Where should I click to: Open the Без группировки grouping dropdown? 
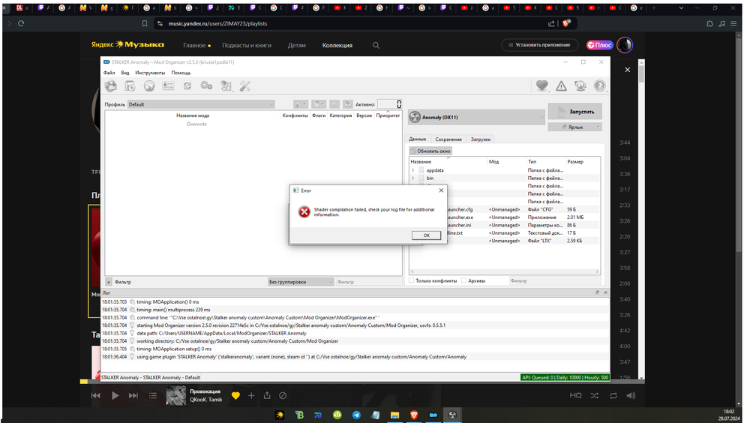[x=301, y=282]
